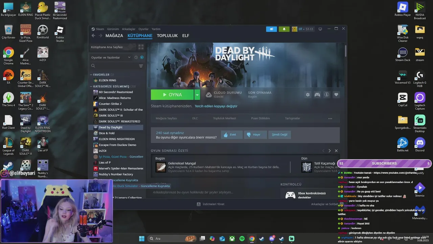The image size is (433, 244).
Task: Open CapCut desktop shortcut
Action: [x=403, y=100]
